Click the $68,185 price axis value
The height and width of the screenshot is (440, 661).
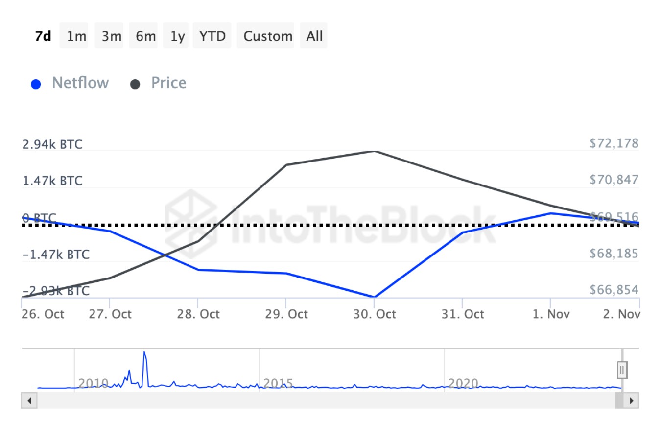614,254
